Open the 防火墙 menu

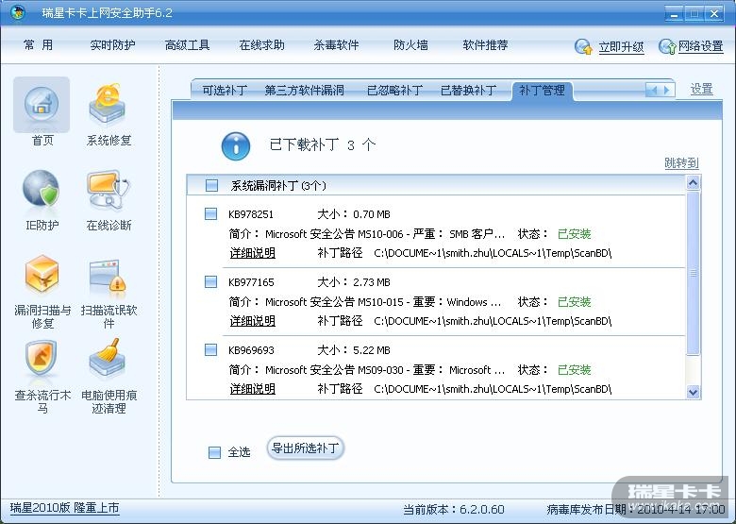(410, 45)
